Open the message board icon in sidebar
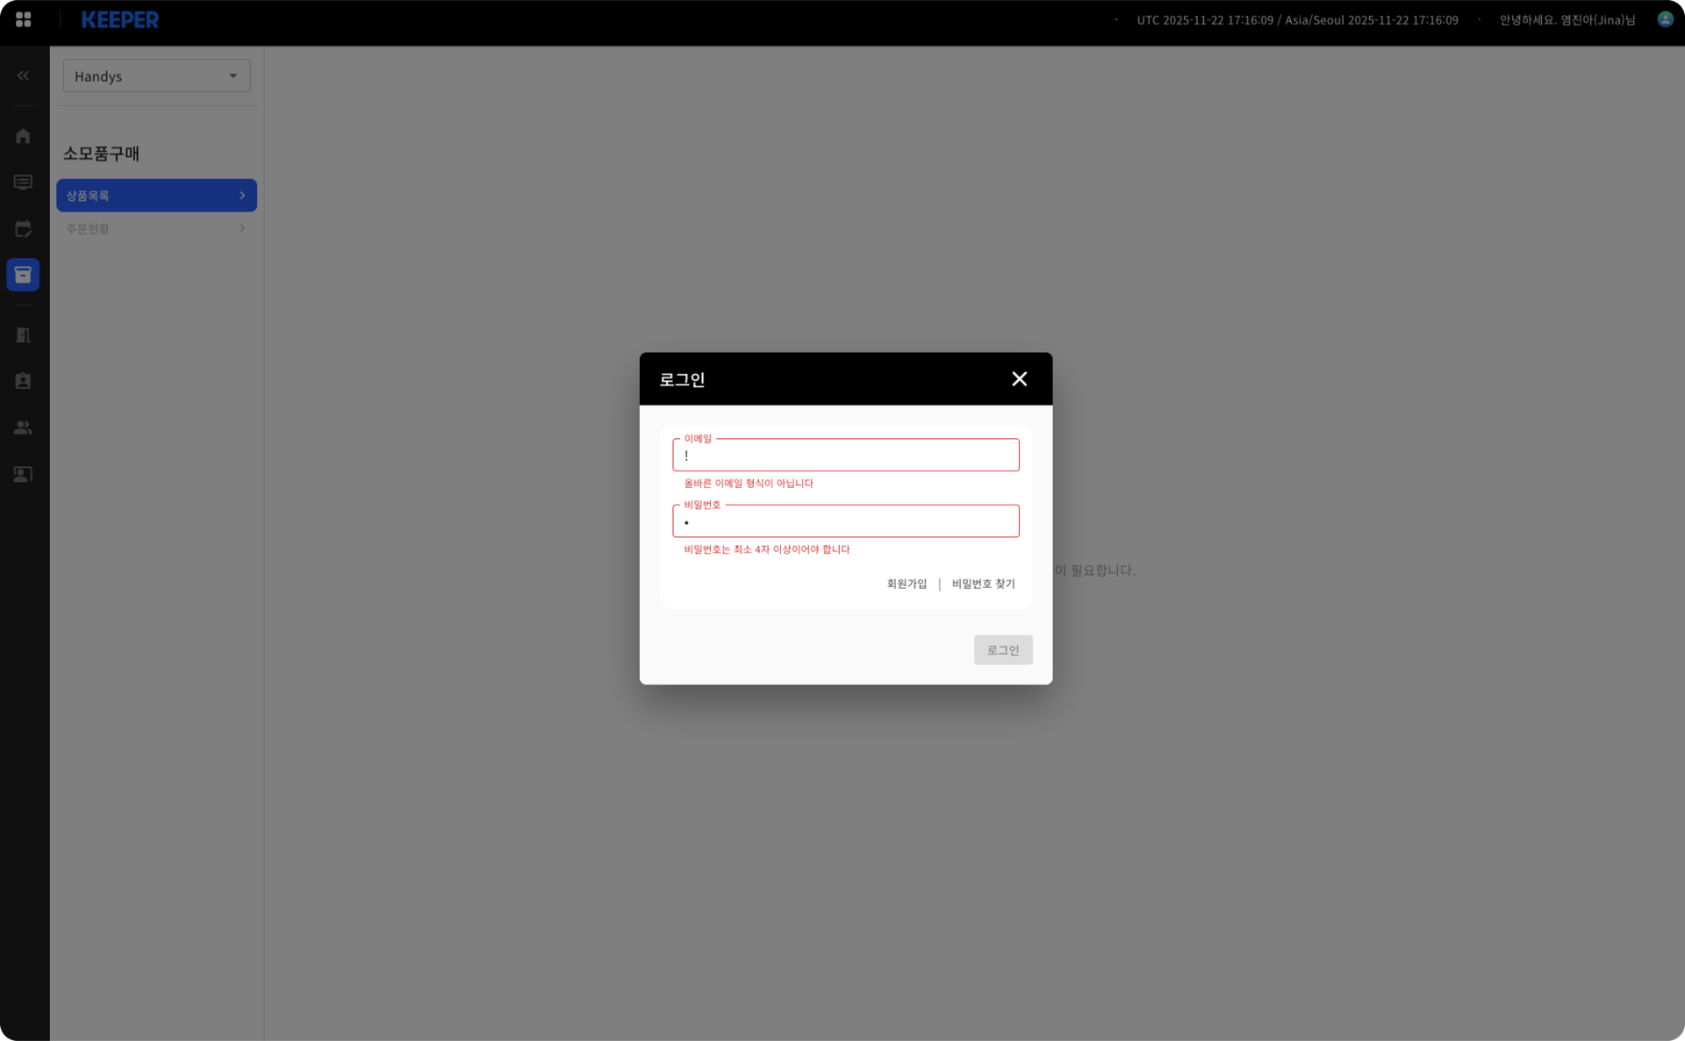Screen dimensions: 1685x1041 24,182
